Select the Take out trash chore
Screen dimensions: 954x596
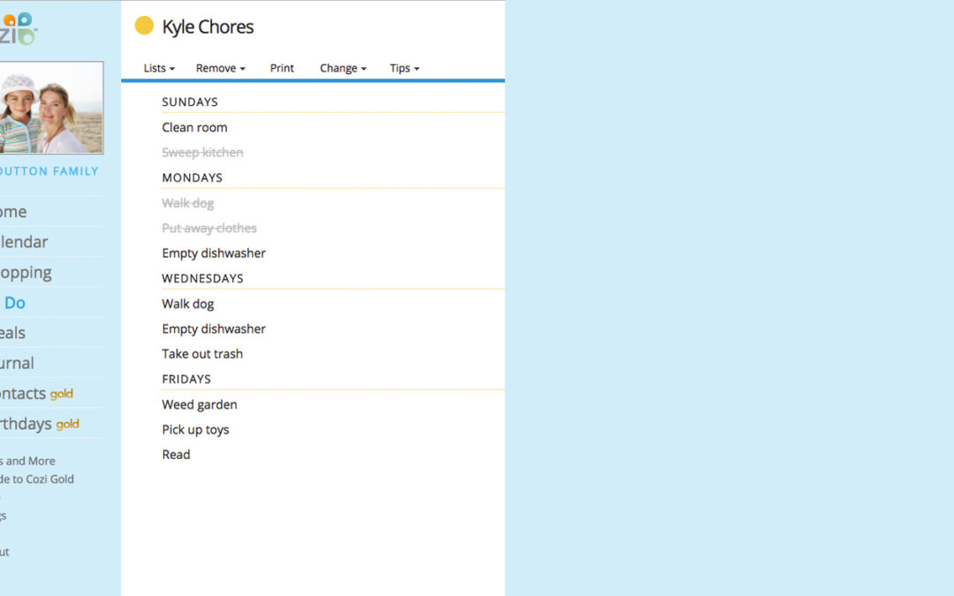202,354
